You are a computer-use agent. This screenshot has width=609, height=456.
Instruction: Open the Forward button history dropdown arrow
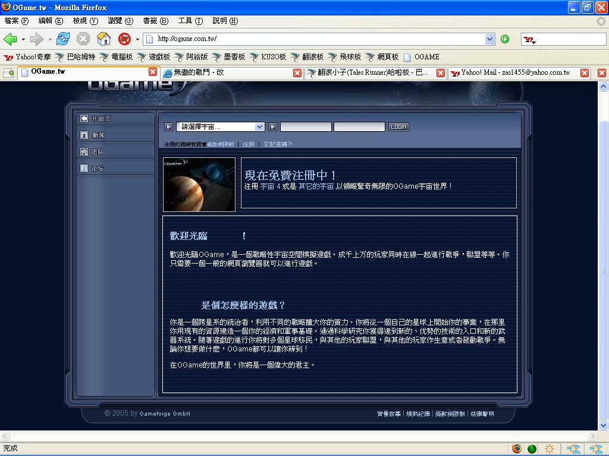point(50,39)
